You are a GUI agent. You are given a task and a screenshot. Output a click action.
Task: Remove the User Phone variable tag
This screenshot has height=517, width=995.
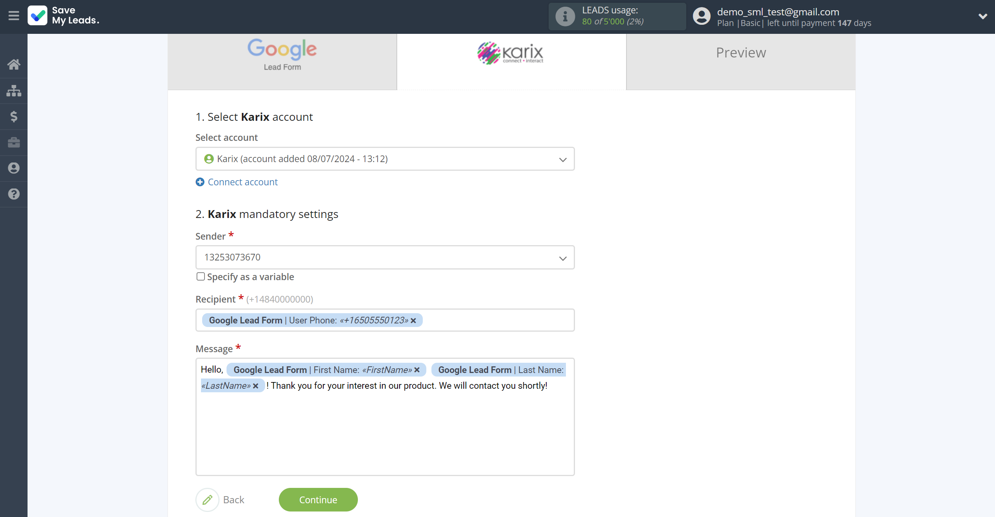click(413, 320)
